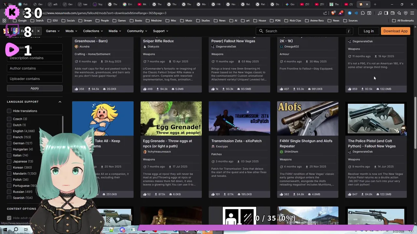Expand the Community navigation dropdown
The height and width of the screenshot is (234, 417).
pyautogui.click(x=137, y=31)
